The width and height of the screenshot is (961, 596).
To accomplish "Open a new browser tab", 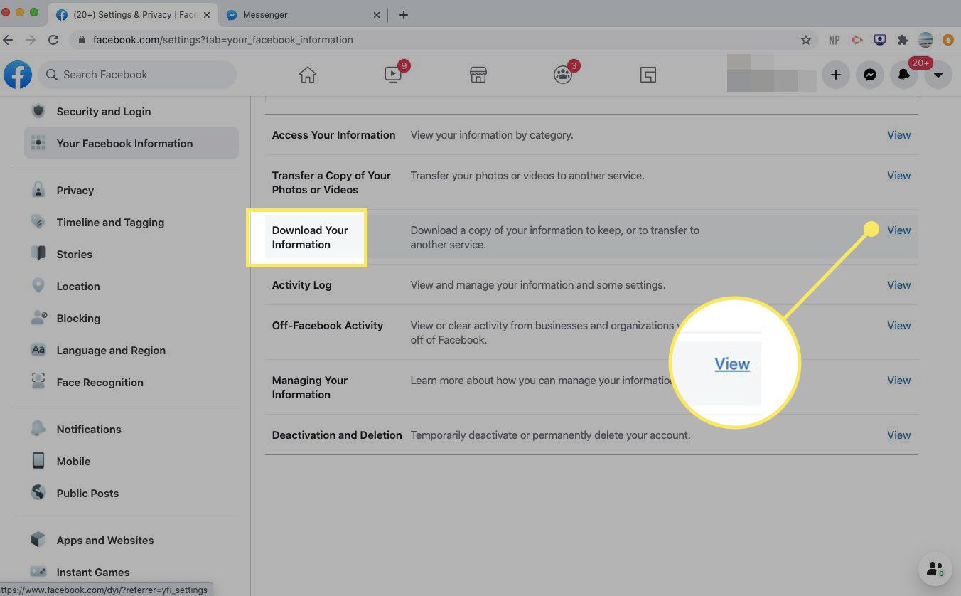I will [404, 14].
